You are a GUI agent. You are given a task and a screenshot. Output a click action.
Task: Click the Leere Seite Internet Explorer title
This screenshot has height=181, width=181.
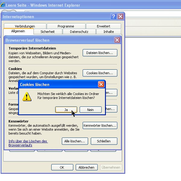coord(43,5)
